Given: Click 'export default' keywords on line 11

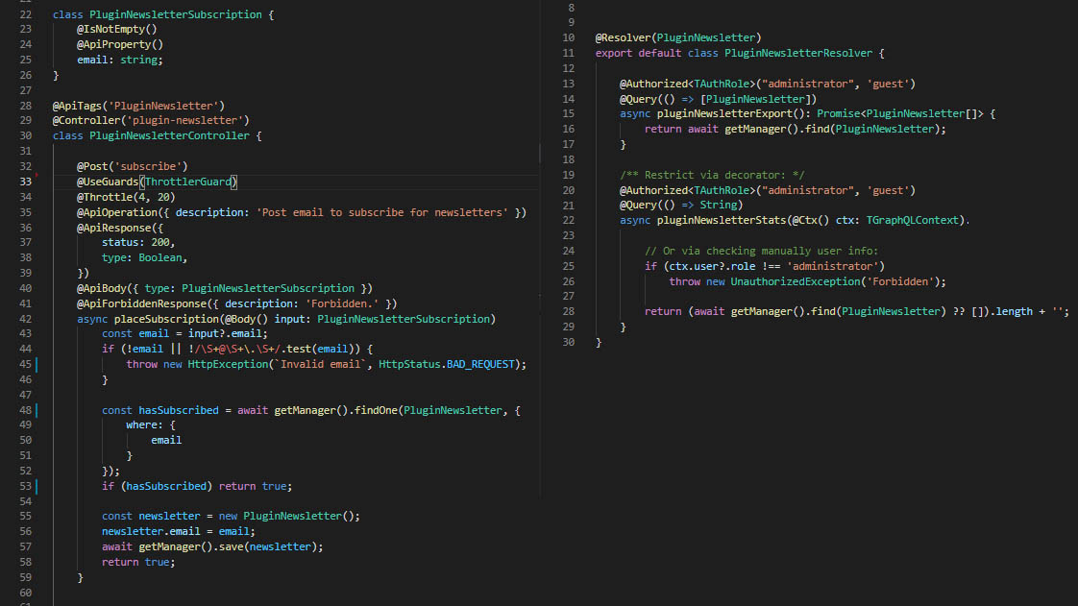Looking at the screenshot, I should pos(638,54).
